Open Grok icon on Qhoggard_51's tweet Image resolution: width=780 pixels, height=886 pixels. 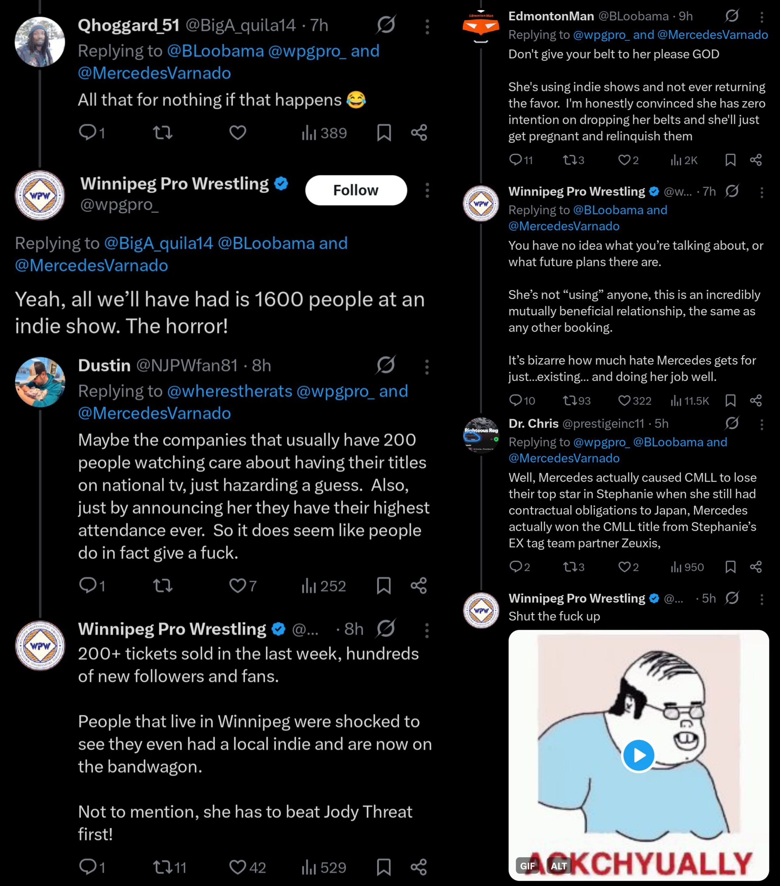point(386,25)
